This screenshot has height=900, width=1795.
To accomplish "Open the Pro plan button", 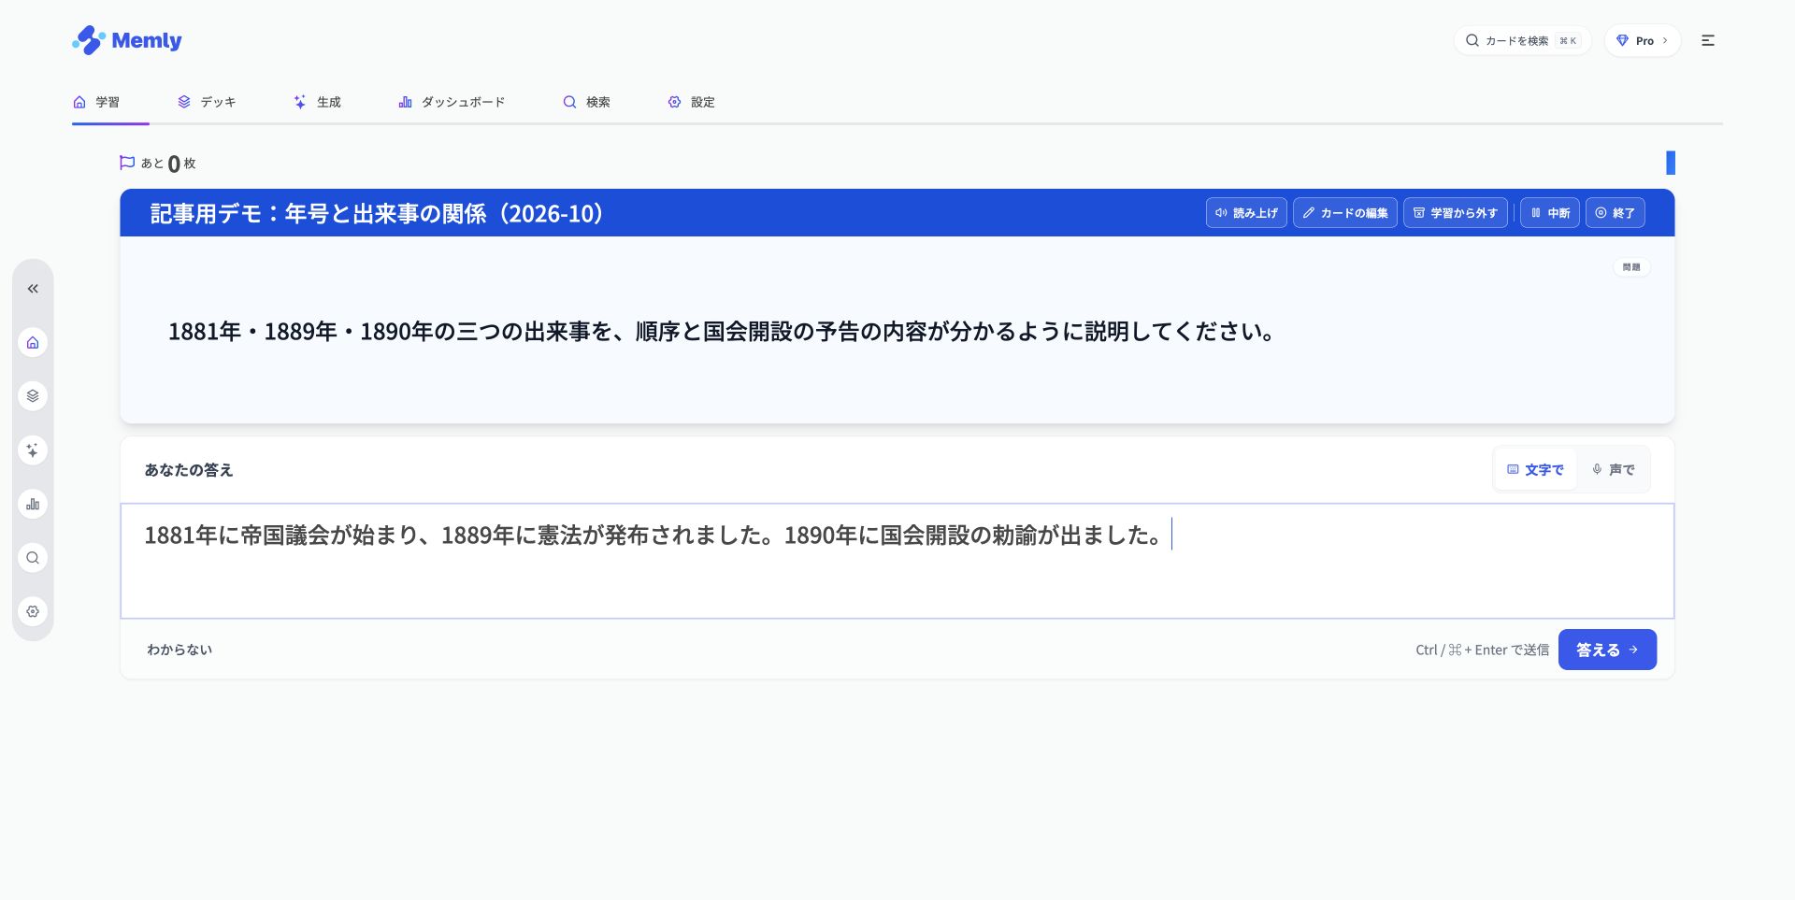I will point(1643,40).
